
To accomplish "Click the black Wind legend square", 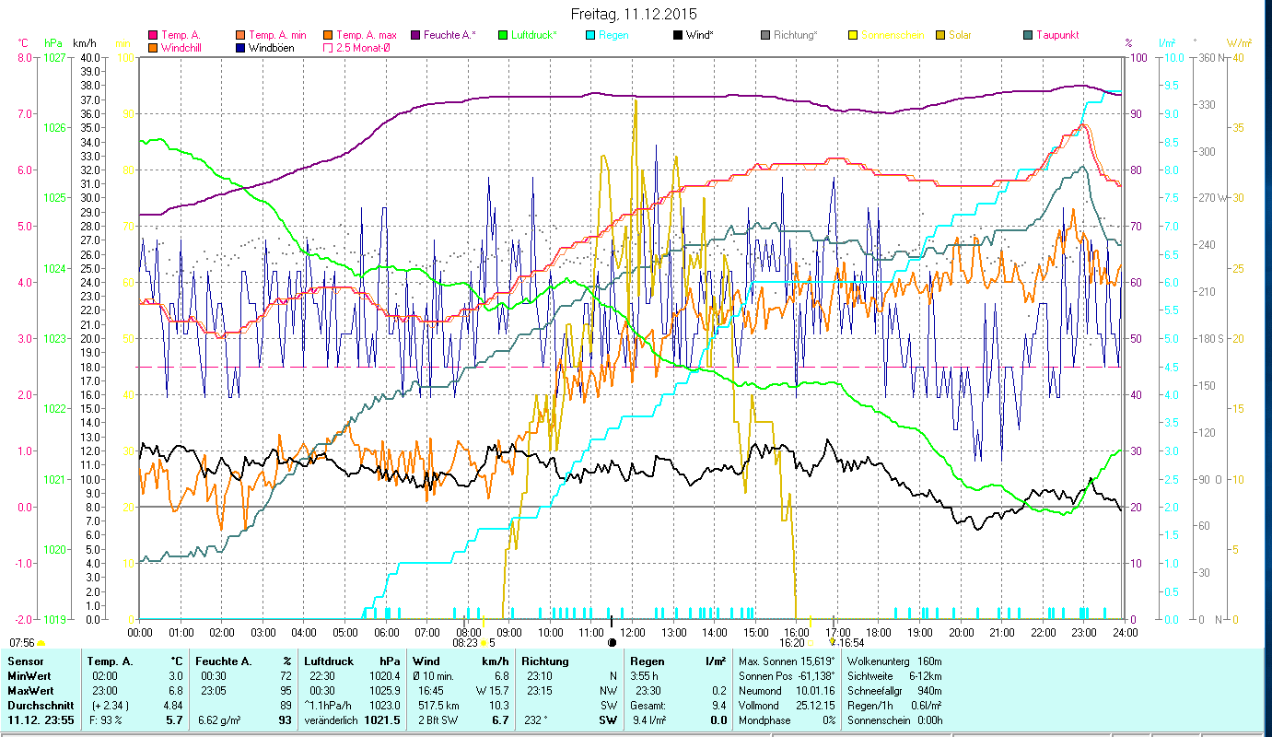I will click(678, 35).
